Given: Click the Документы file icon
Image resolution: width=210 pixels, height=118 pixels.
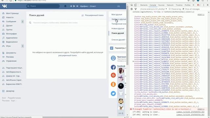Looking at the screenshot, I should (3, 53).
